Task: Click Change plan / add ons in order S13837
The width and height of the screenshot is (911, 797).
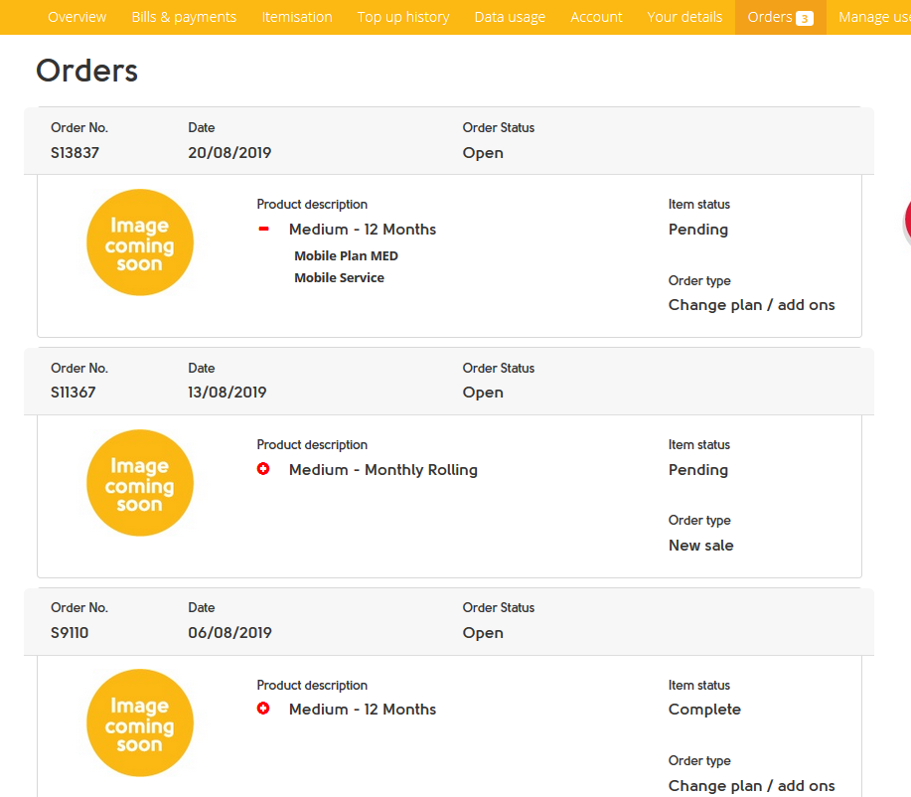Action: [751, 305]
